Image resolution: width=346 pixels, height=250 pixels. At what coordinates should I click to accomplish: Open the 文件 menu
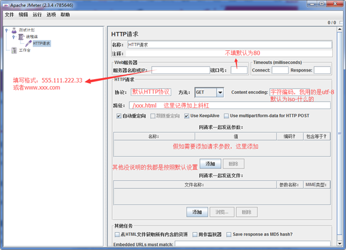[x=9, y=15]
